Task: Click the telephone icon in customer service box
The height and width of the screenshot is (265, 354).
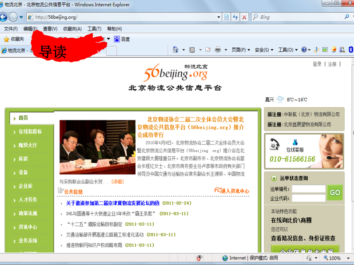Action: (275, 144)
